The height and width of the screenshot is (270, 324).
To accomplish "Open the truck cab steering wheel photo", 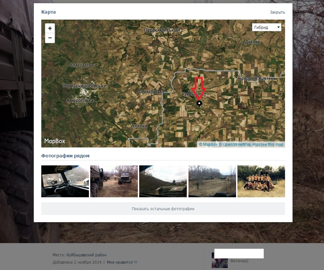I will (x=65, y=181).
